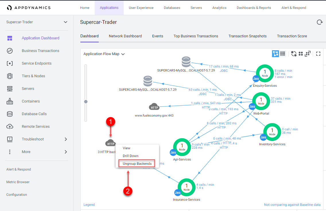Image resolution: width=326 pixels, height=211 pixels.
Task: Click the Insurance-Services node circle
Action: pos(187,187)
